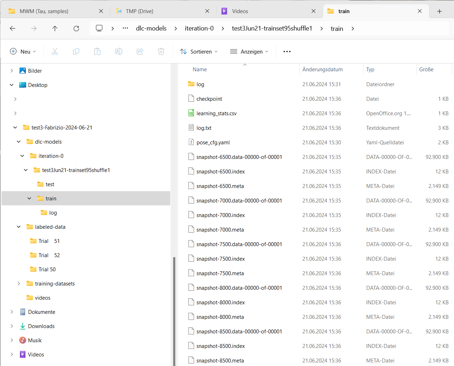Image resolution: width=454 pixels, height=366 pixels.
Task: Select the videos folder in sidebar
Action: [x=42, y=298]
